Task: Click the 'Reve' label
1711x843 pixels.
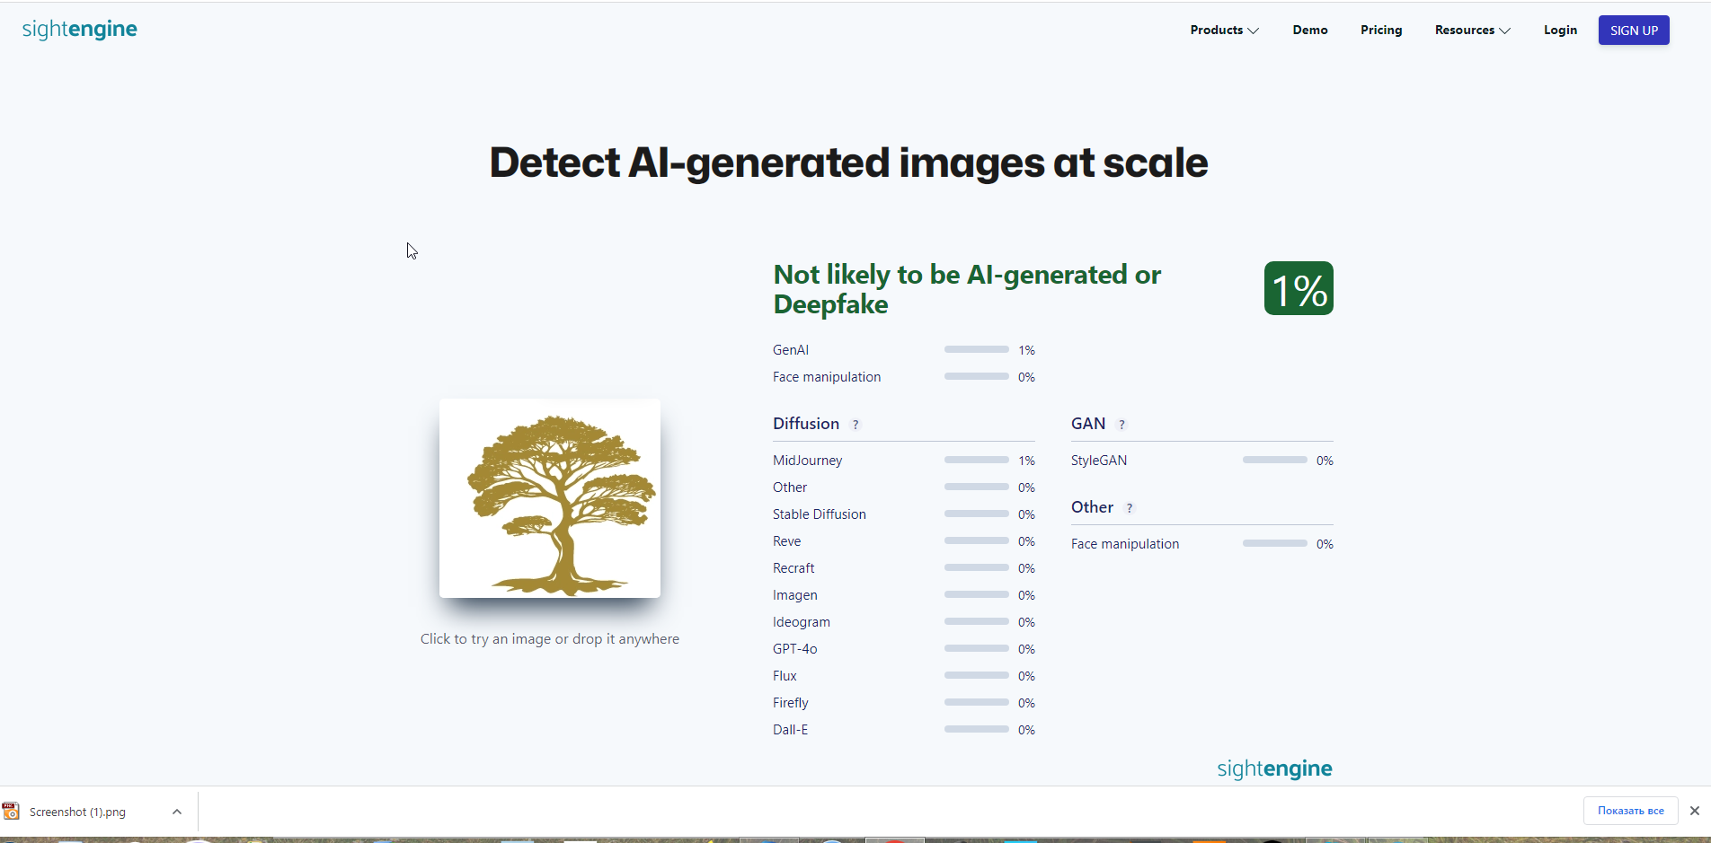Action: point(786,541)
